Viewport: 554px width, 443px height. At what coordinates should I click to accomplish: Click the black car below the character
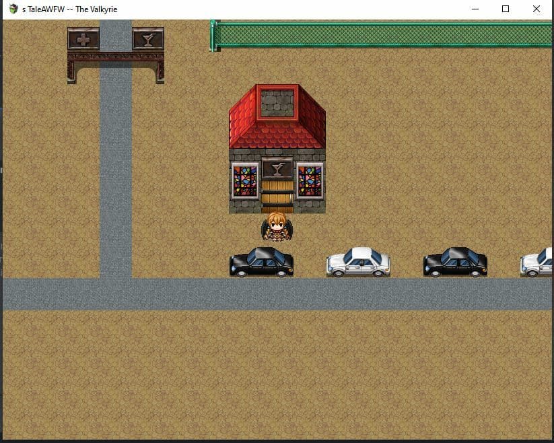click(x=261, y=262)
